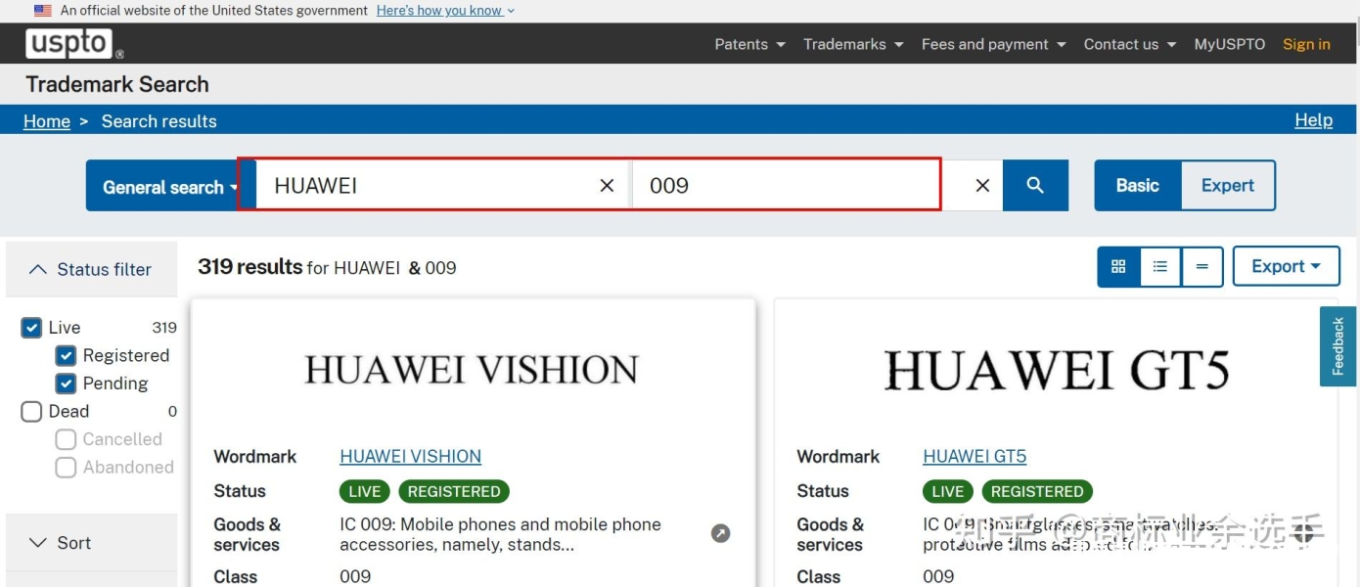Open the Feedback side tab
Viewport: 1360px width, 587px height.
(x=1337, y=346)
